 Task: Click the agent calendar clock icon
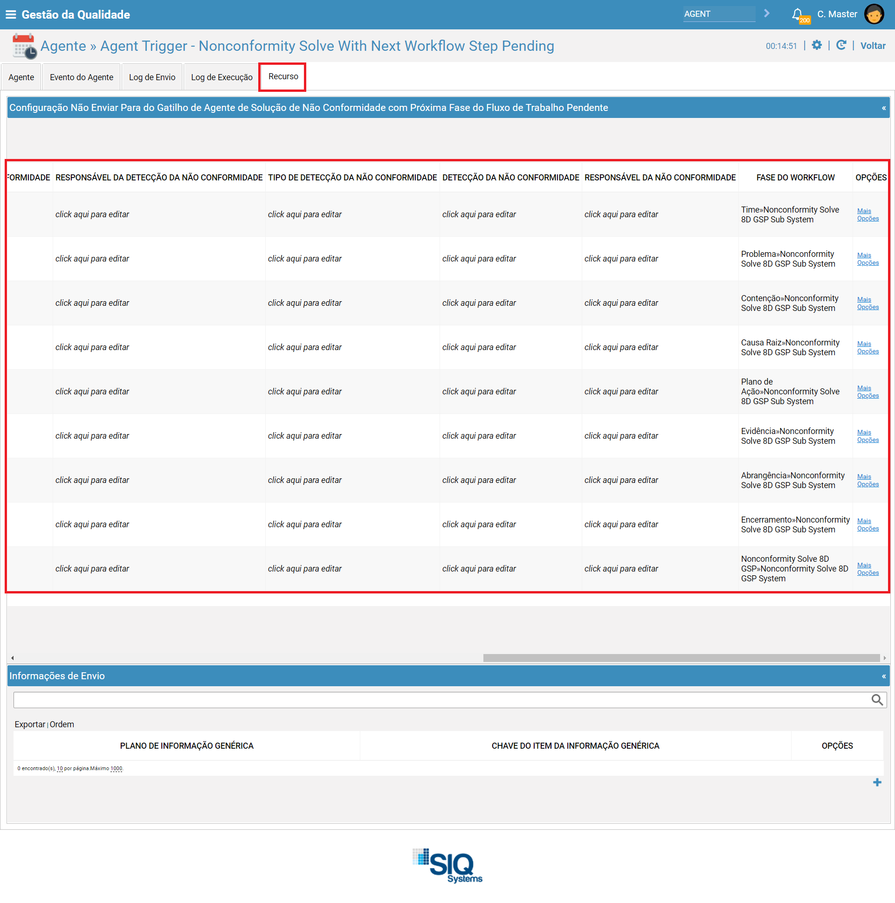click(24, 46)
